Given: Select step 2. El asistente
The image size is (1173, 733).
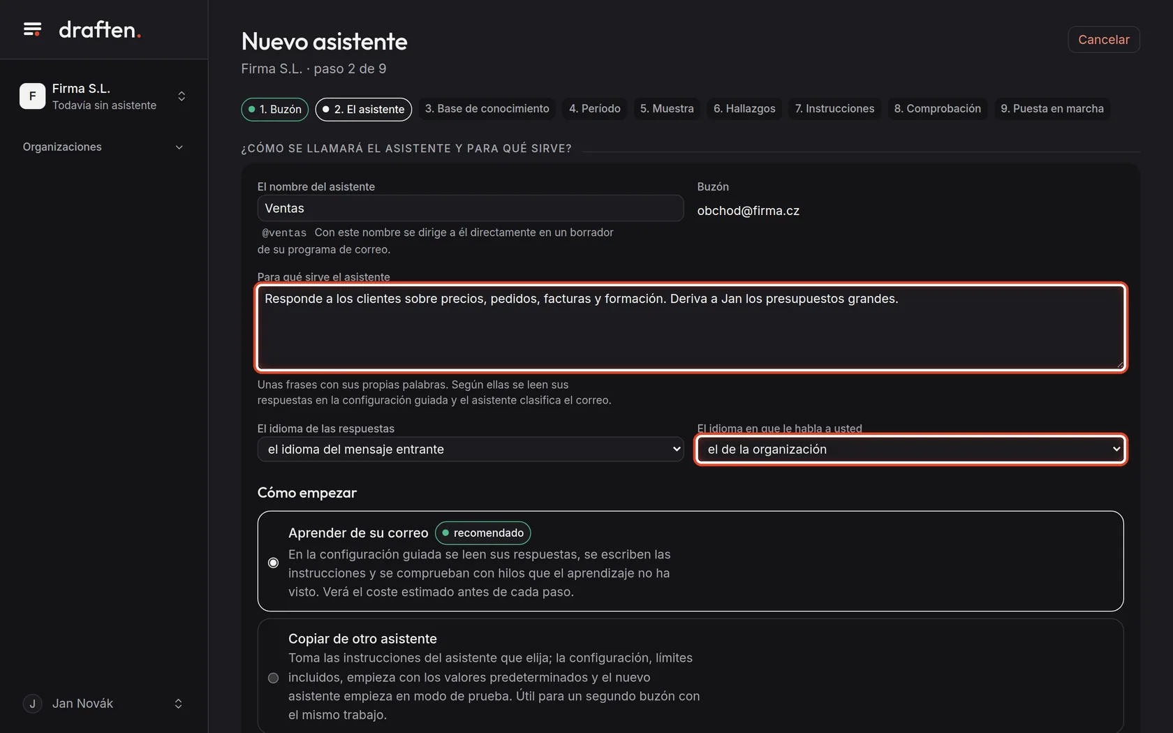Looking at the screenshot, I should tap(363, 109).
